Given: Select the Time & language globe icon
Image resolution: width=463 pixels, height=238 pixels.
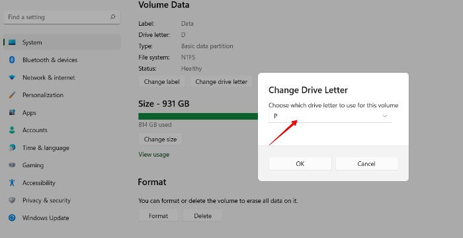Looking at the screenshot, I should click(x=12, y=147).
